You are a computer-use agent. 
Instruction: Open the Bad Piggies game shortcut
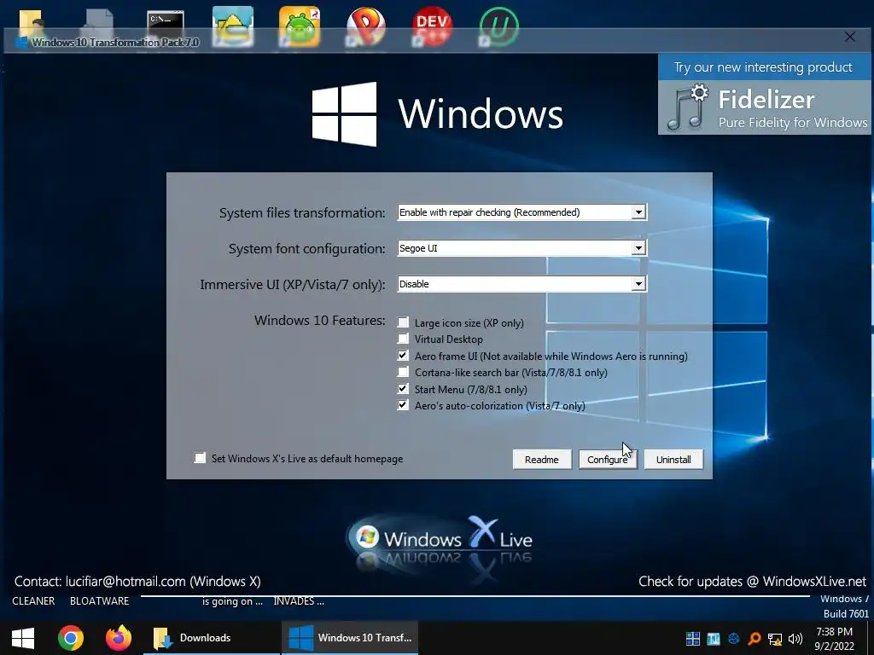300,26
